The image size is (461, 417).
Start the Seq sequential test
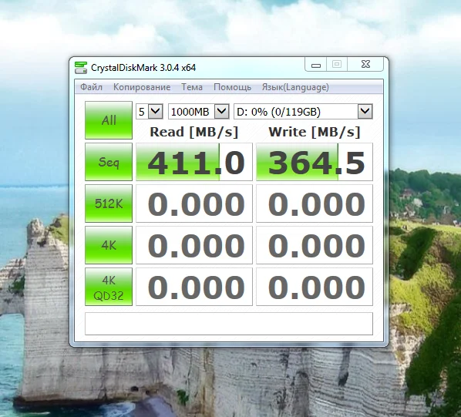(x=109, y=162)
